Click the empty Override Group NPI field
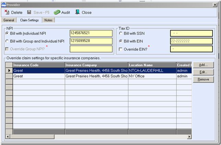 pyautogui.click(x=91, y=49)
